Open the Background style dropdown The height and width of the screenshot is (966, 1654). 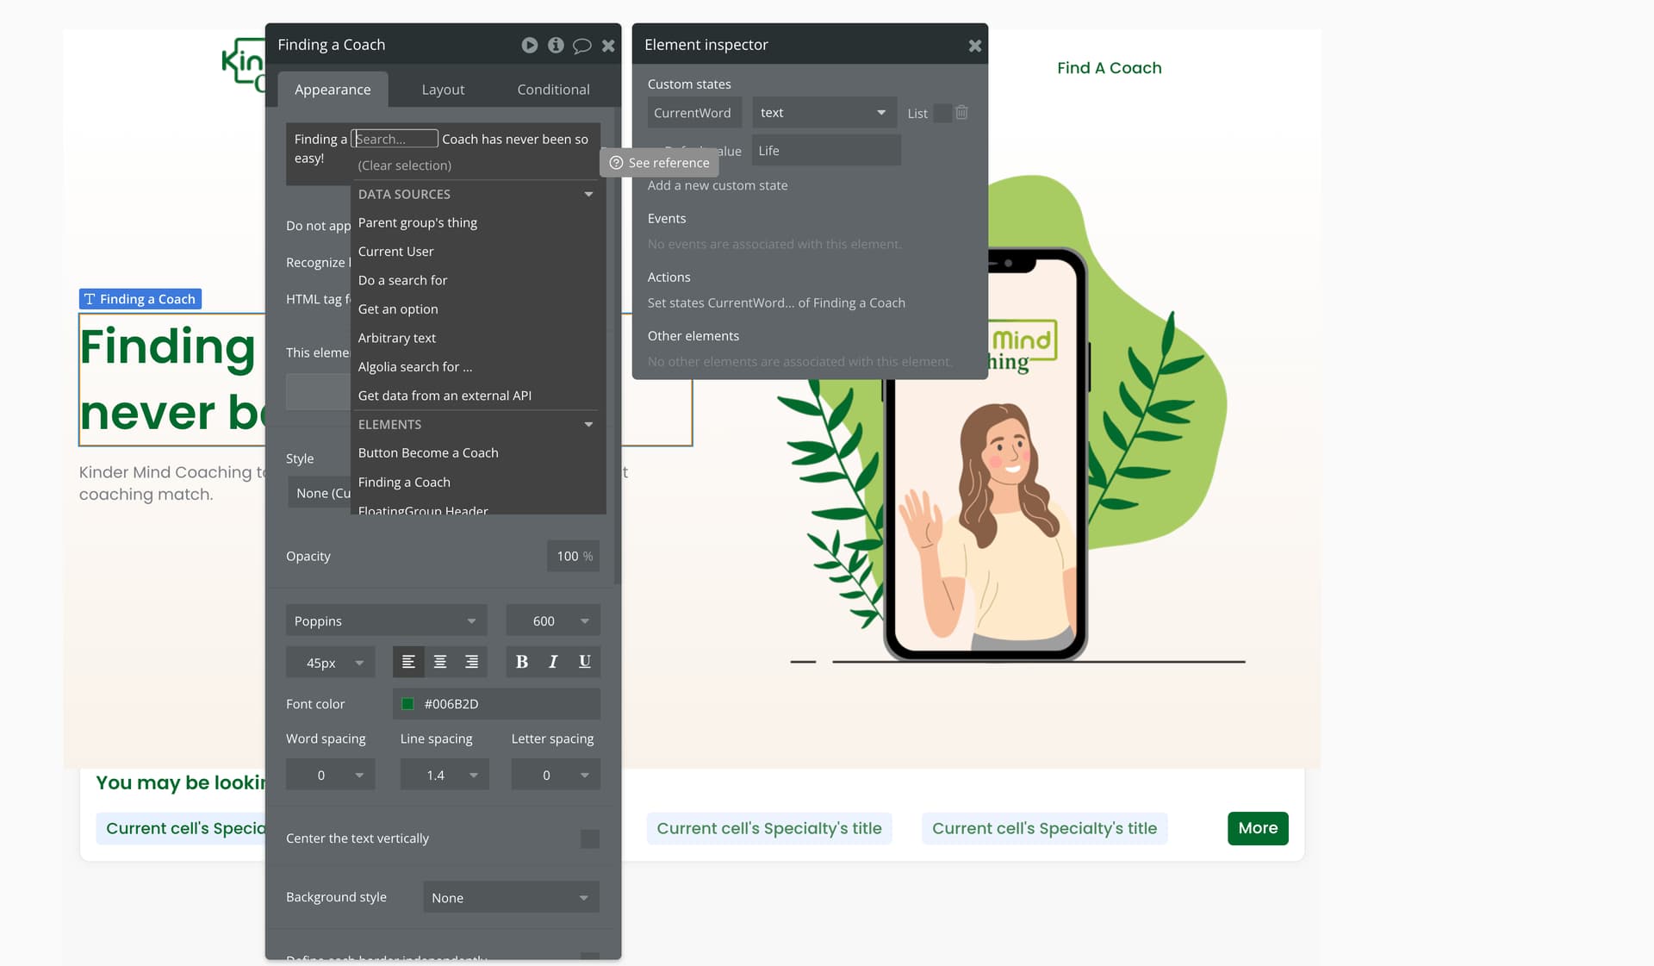pyautogui.click(x=510, y=897)
